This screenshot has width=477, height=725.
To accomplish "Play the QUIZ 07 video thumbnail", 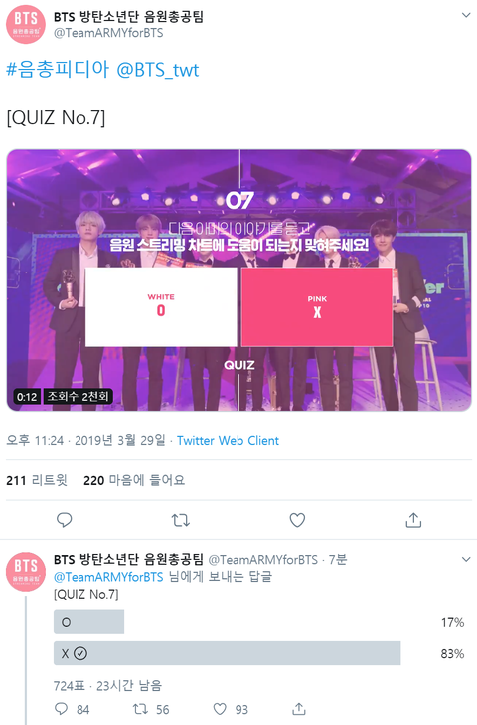I will pos(238,280).
